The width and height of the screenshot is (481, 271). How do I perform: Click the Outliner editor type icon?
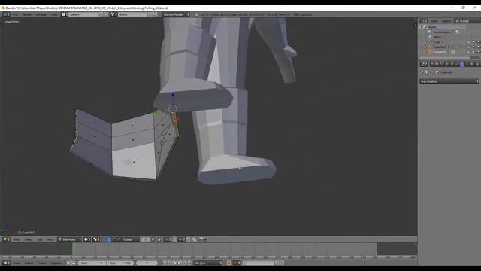tap(424, 21)
